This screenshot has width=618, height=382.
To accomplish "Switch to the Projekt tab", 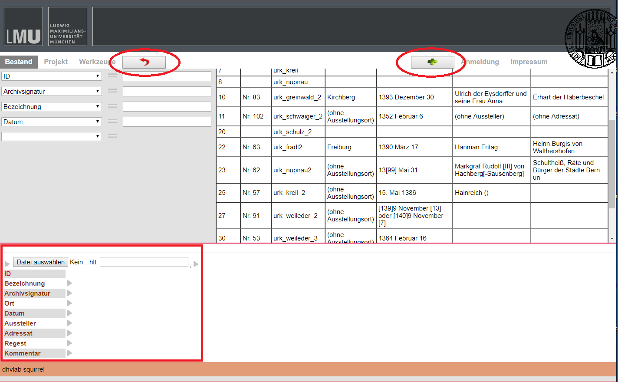I will tap(56, 62).
